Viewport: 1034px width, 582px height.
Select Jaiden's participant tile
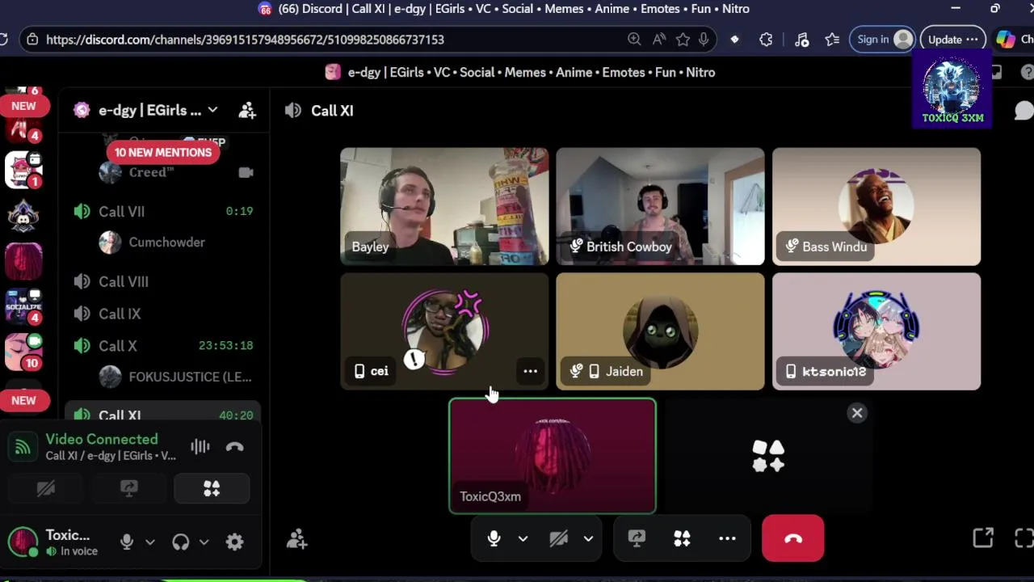point(660,331)
